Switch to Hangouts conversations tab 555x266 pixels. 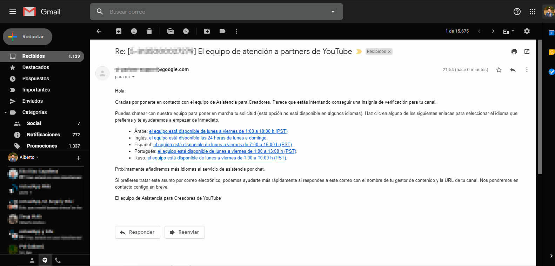pos(45,260)
